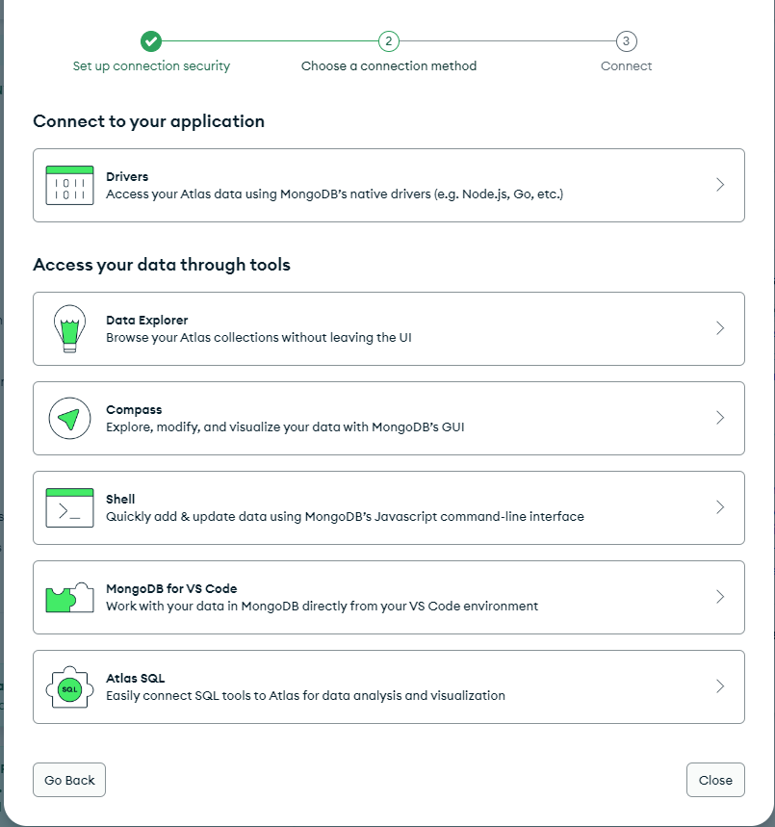Select the Shell title text
This screenshot has height=827, width=775.
pos(120,499)
